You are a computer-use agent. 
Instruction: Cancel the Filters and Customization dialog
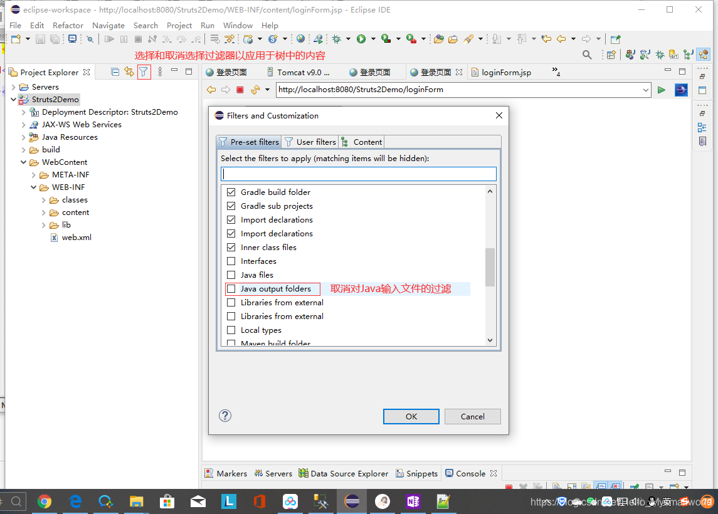472,416
